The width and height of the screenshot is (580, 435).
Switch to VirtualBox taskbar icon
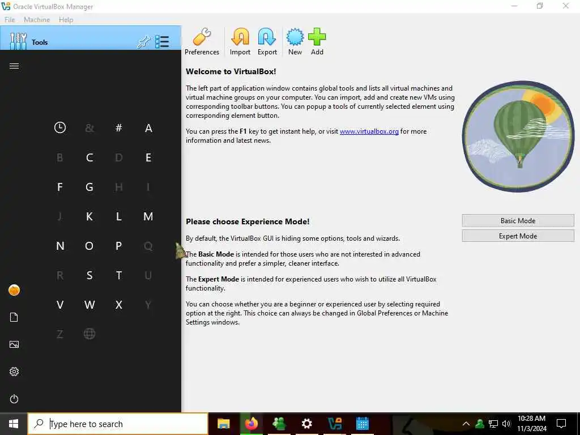tap(335, 424)
